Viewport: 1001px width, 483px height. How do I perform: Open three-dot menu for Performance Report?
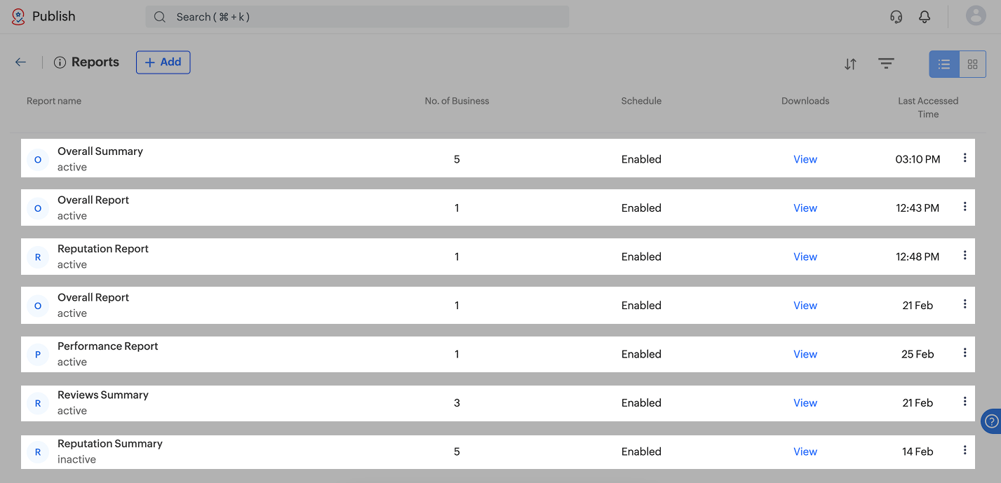click(x=965, y=353)
